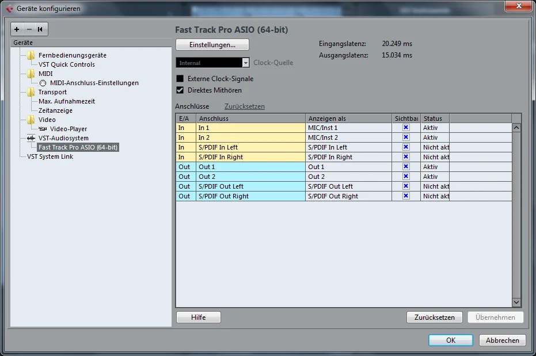The image size is (536, 356).
Task: Click S/PDIF Out Left display name cell
Action: (348, 186)
